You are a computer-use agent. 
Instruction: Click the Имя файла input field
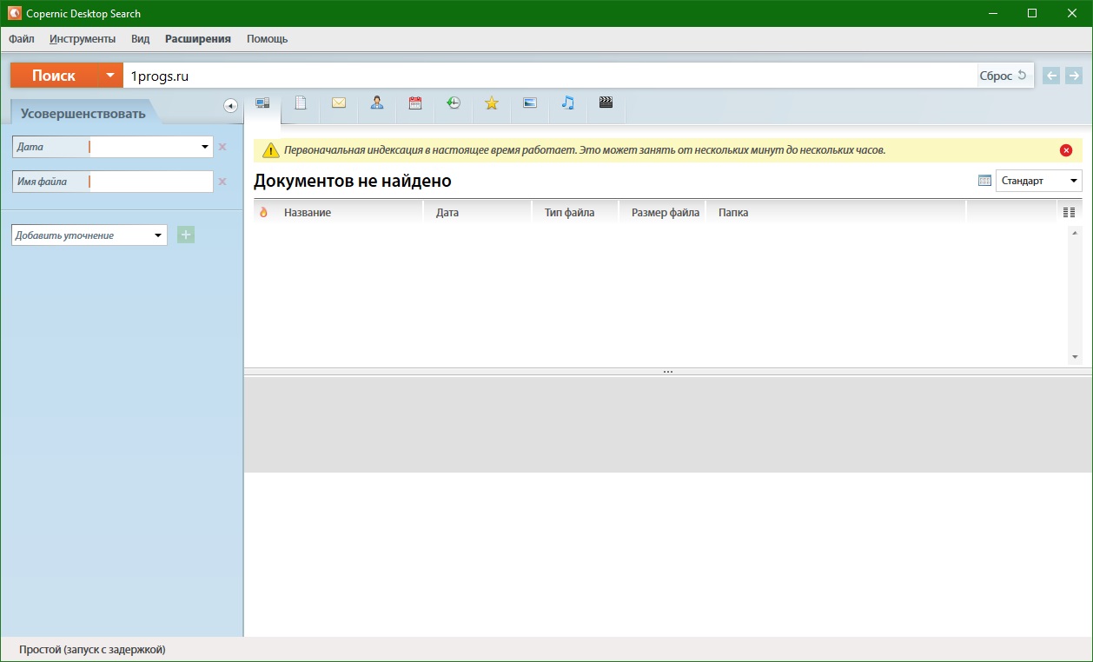(151, 182)
